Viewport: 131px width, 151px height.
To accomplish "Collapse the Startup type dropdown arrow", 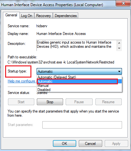I will tap(119, 71).
